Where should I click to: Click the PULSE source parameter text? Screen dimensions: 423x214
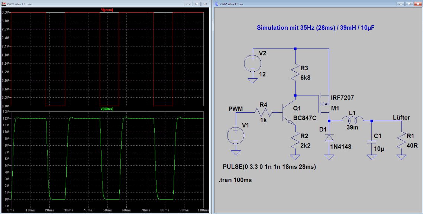[x=269, y=167]
